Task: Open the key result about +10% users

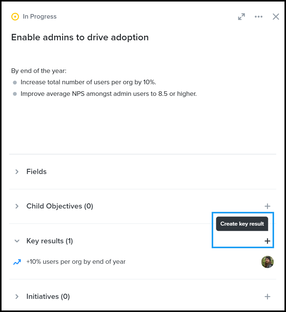Action: (x=76, y=262)
